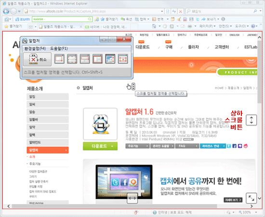Screen dimensions: 265x217
Task: Open the zoom 100% dropdown in status bar
Action: coord(256,212)
